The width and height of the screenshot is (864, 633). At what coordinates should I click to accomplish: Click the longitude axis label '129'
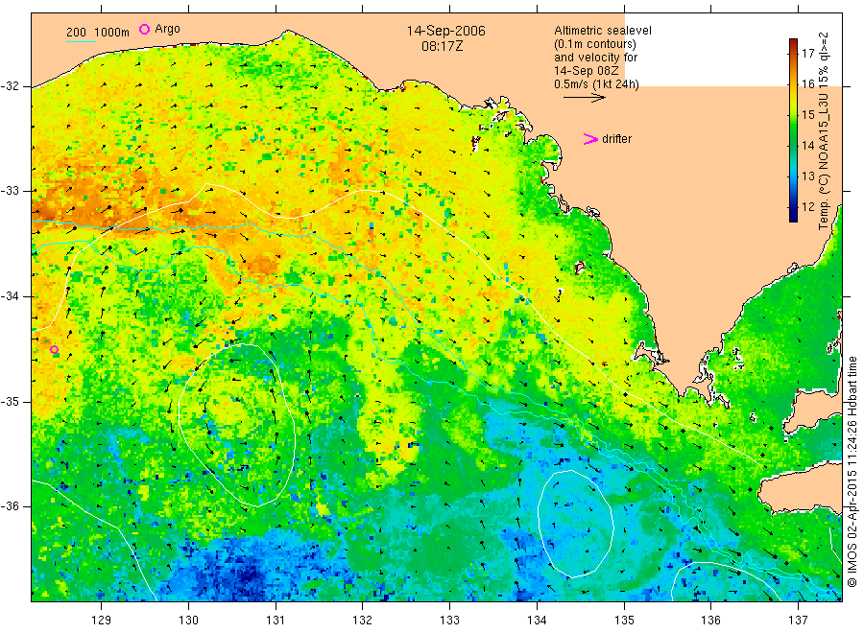point(102,621)
